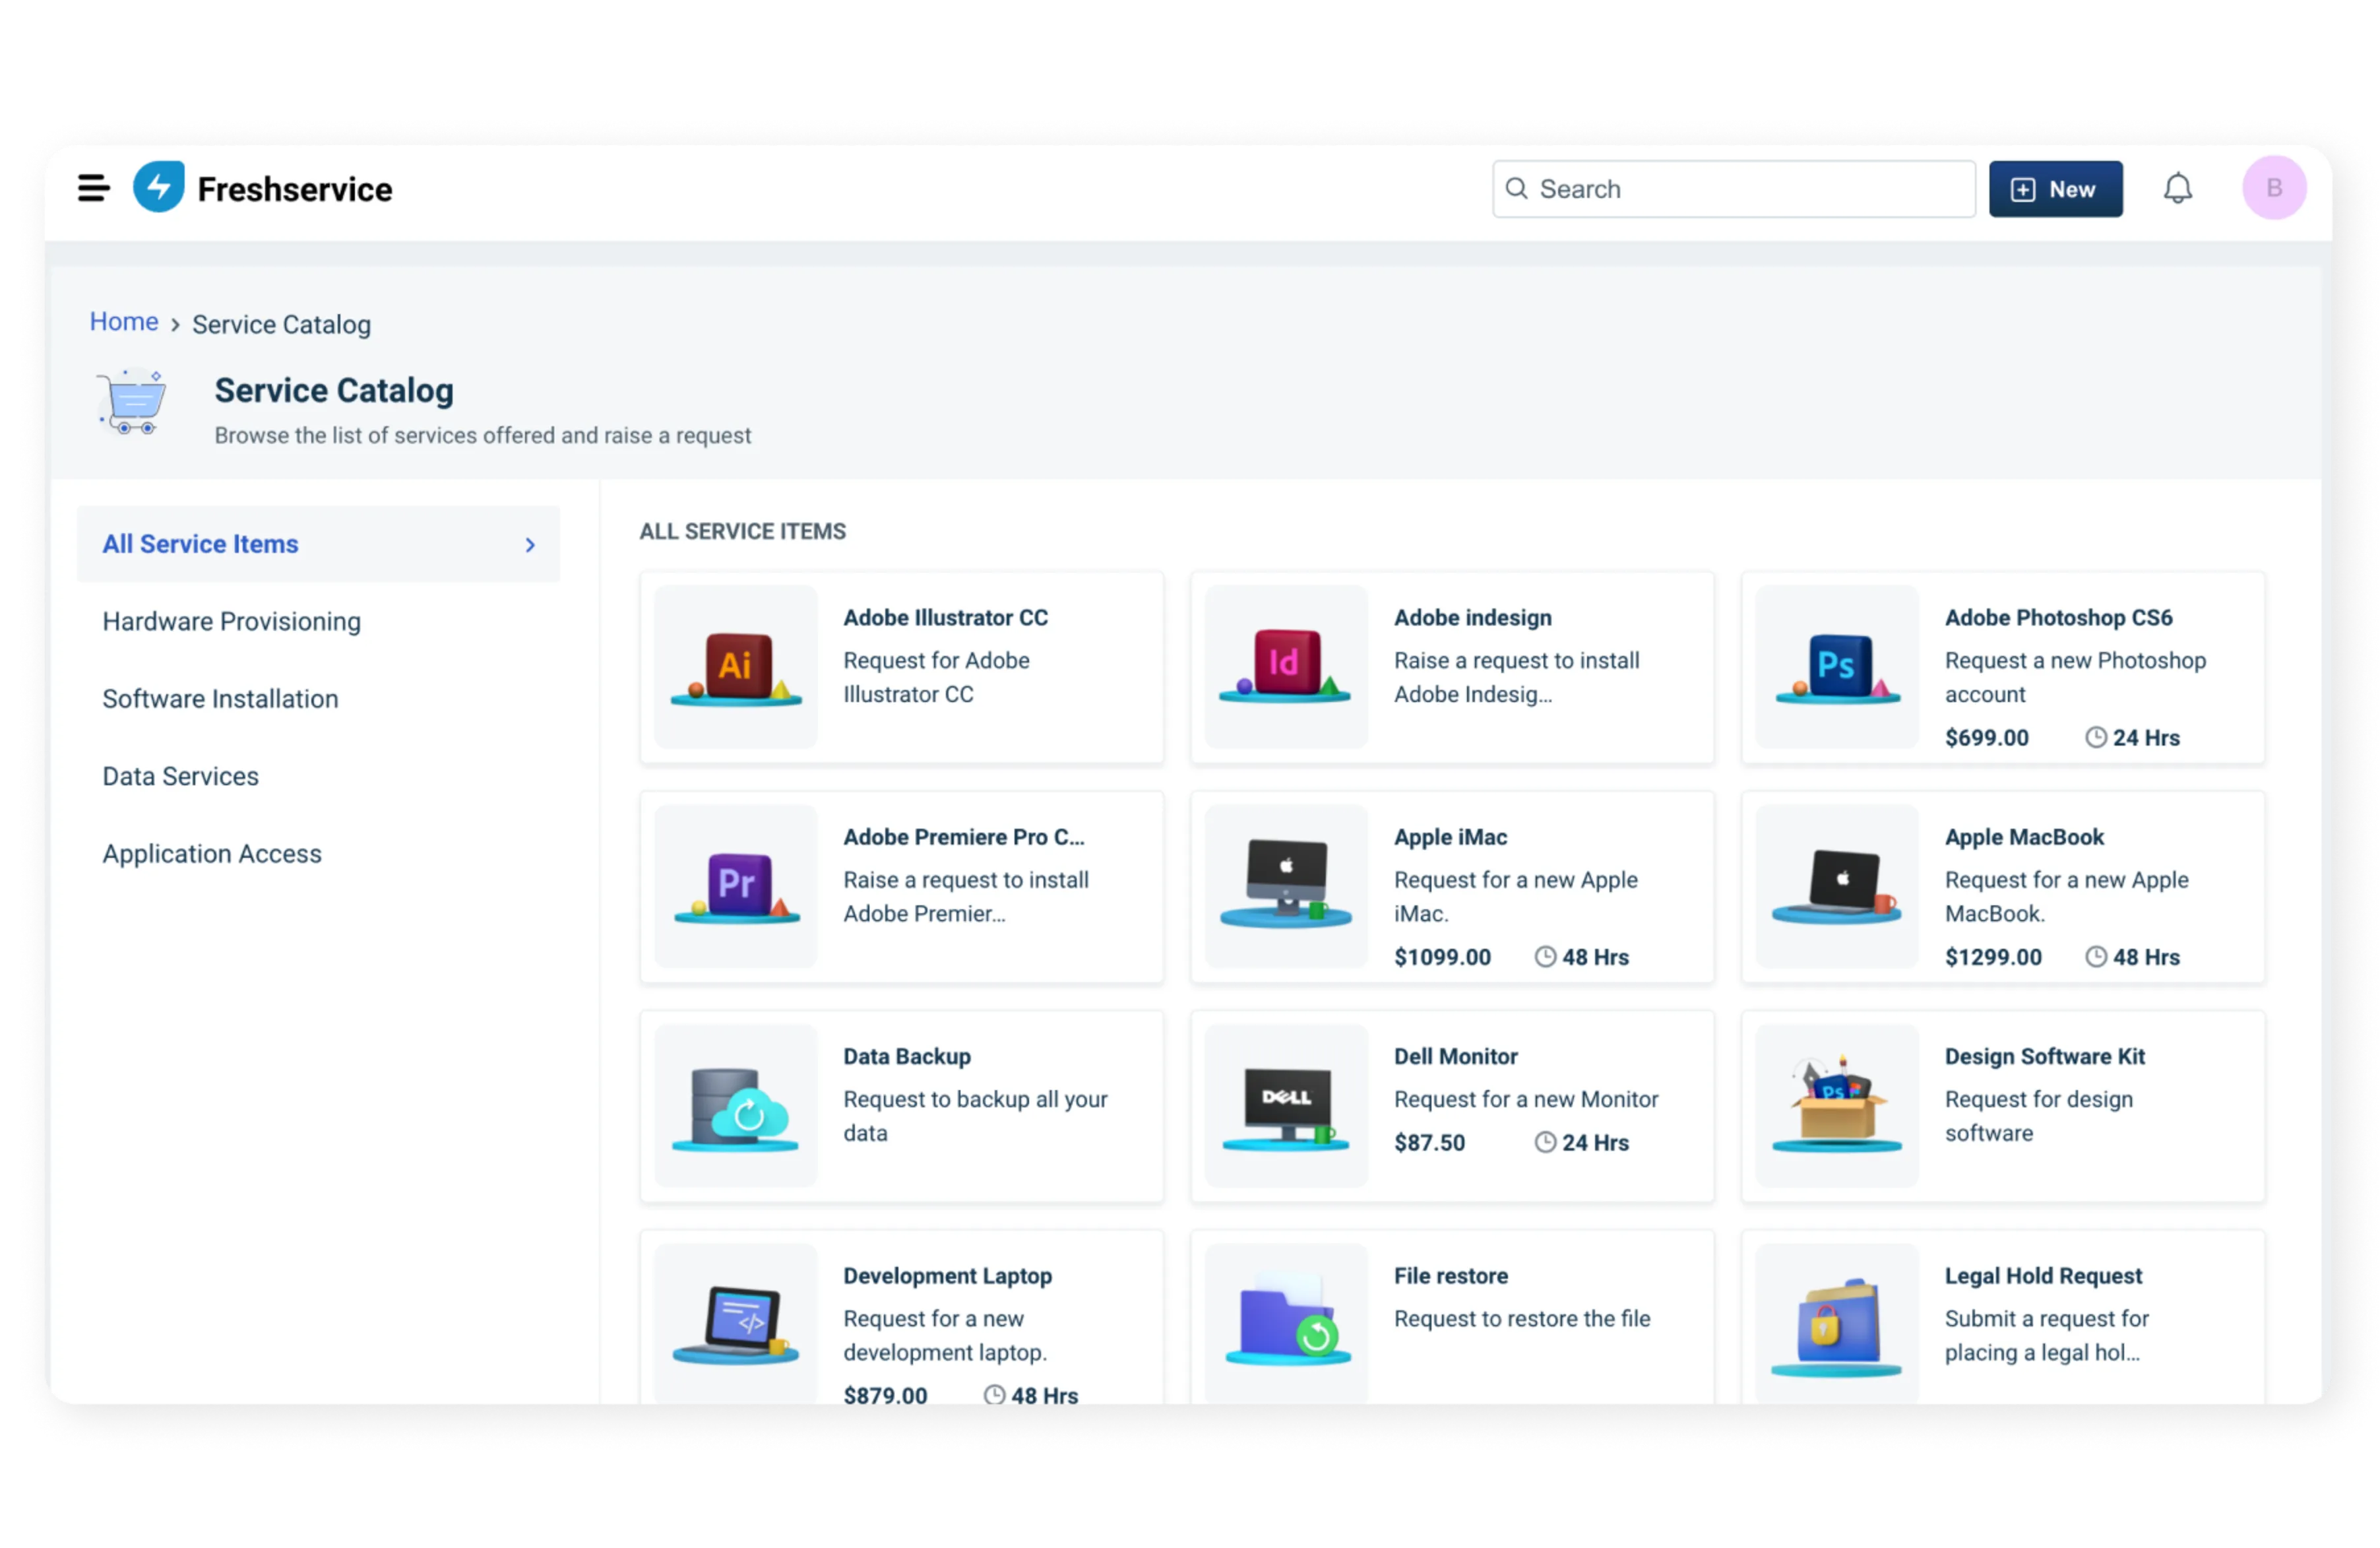Expand the All Service Items chevron
2380x1548 pixels.
pos(530,544)
